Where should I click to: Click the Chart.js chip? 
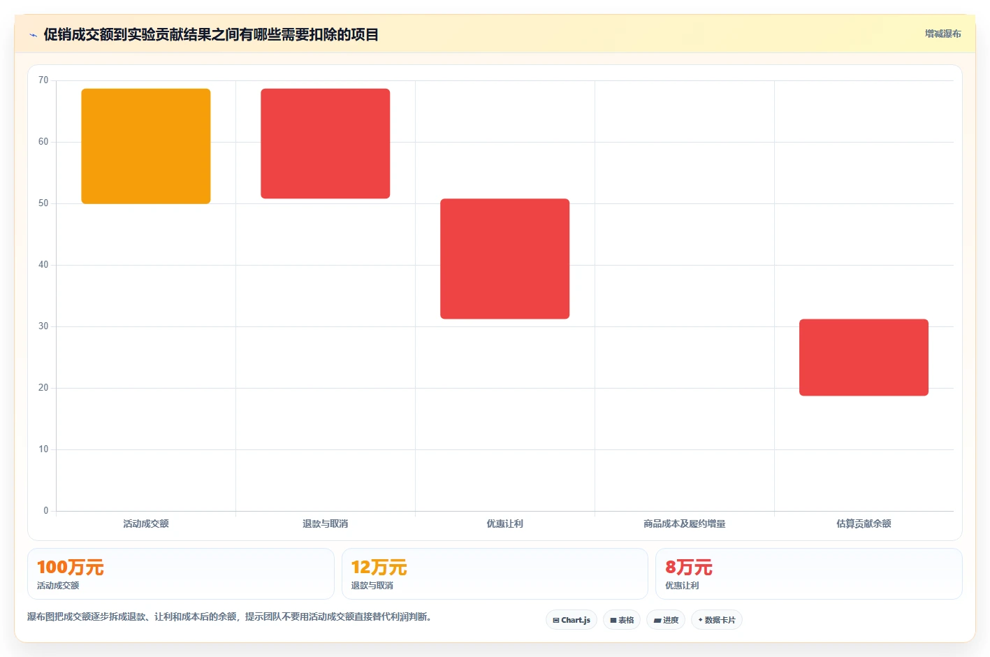572,620
